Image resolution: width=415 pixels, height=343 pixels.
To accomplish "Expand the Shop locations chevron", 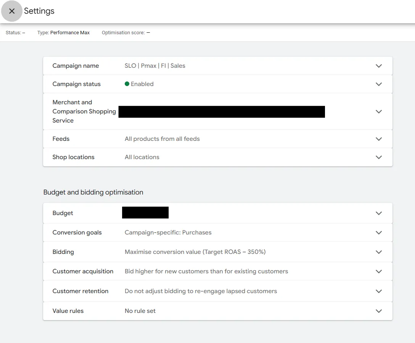I will click(x=378, y=157).
